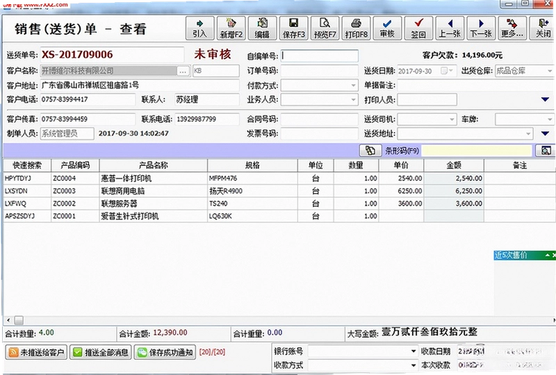Create a new order with 新增F2
Image resolution: width=556 pixels, height=375 pixels.
coord(231,28)
